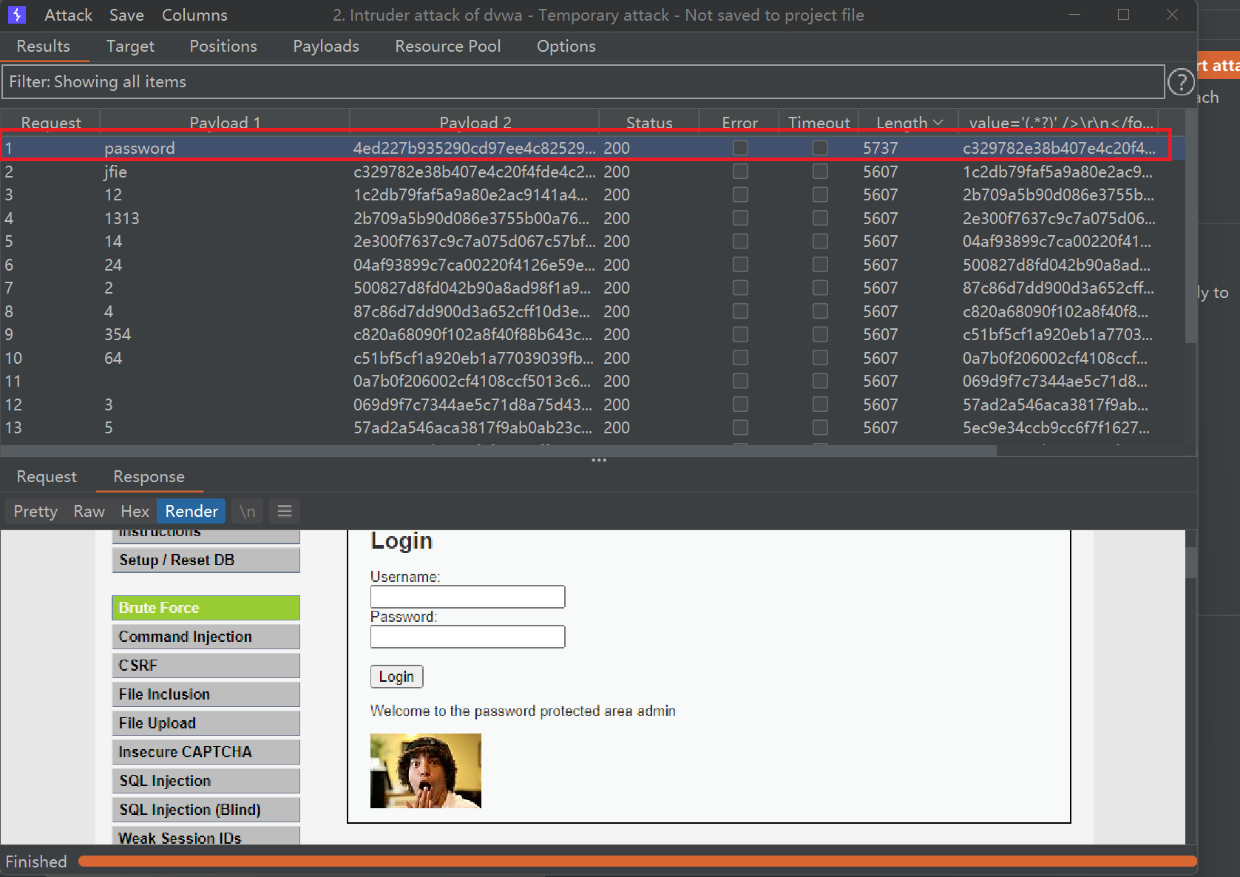Image resolution: width=1240 pixels, height=877 pixels.
Task: Open the Insecure CAPTCHA DVWA page
Action: [x=206, y=752]
